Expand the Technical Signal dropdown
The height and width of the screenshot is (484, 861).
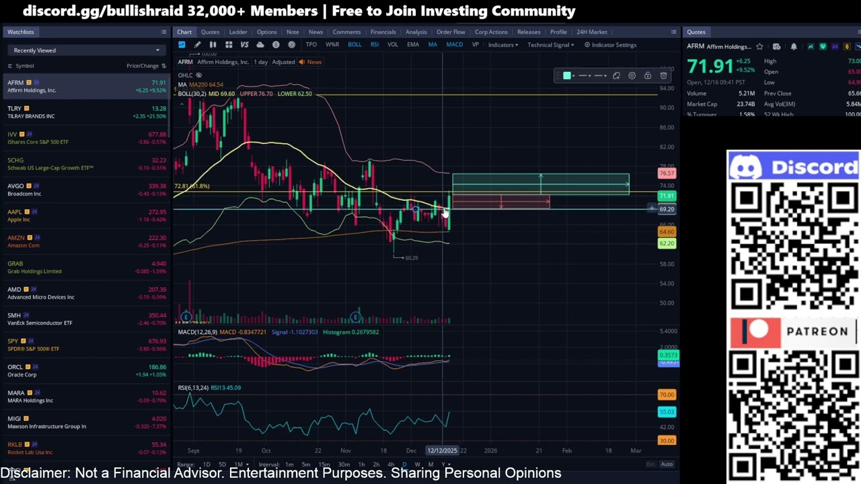[550, 45]
